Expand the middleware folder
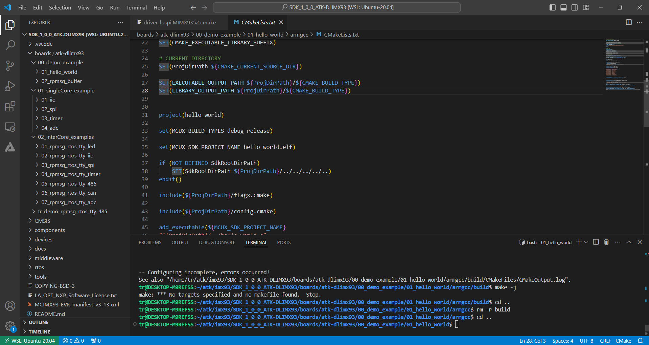The height and width of the screenshot is (345, 649). coord(75,258)
